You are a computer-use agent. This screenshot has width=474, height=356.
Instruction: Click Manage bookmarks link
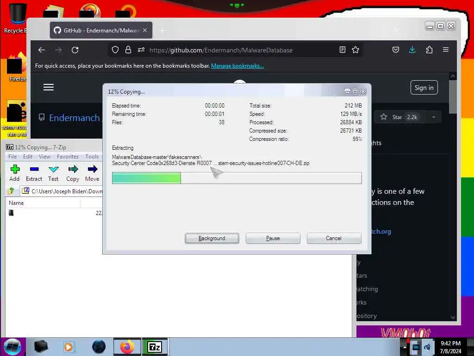pos(237,66)
